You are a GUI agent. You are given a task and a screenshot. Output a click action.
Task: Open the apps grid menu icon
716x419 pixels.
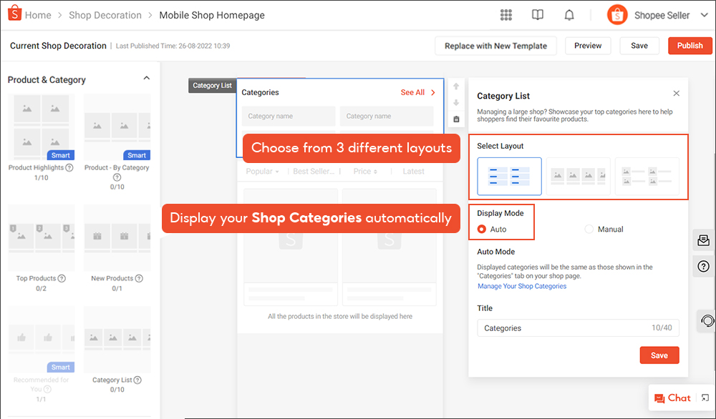[506, 15]
